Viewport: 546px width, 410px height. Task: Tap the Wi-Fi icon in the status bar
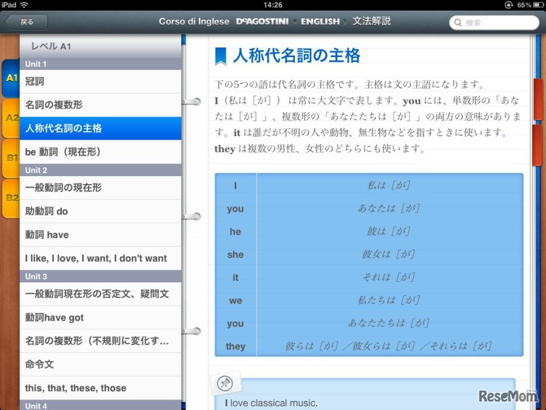(24, 5)
